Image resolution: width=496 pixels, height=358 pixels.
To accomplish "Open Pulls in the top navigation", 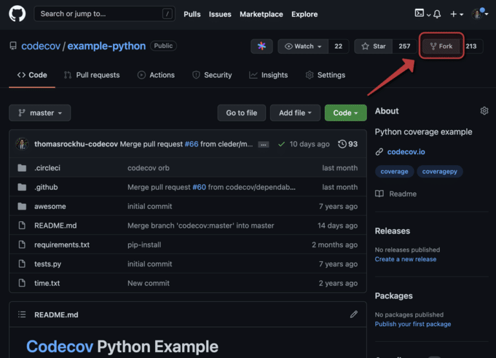I will (x=192, y=14).
